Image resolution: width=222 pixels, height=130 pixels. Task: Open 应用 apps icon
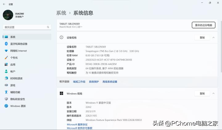[x=6, y=64]
